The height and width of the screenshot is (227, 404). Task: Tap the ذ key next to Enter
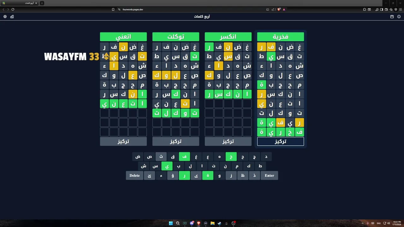254,176
